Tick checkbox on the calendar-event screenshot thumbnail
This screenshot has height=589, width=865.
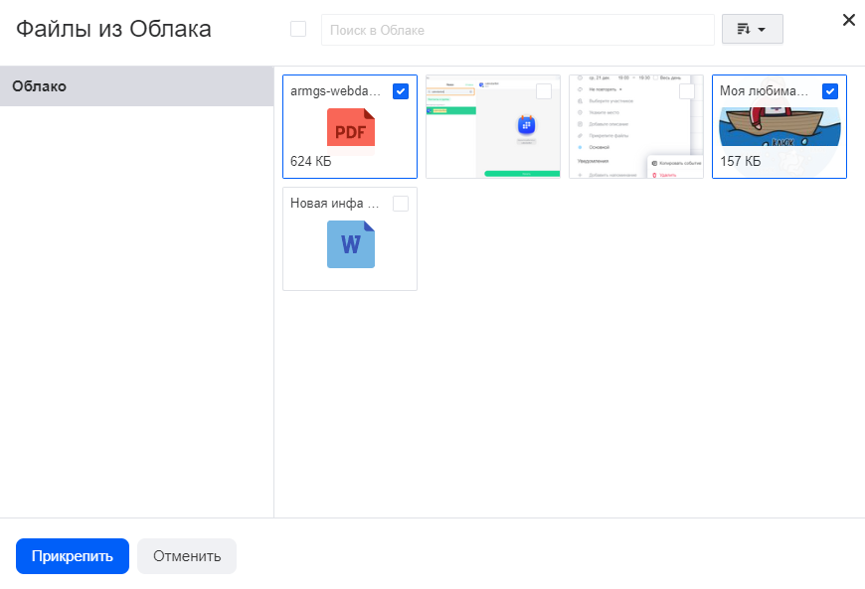(687, 91)
